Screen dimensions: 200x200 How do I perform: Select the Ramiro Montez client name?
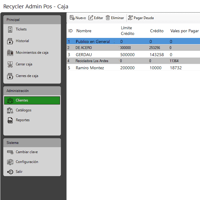click(90, 68)
